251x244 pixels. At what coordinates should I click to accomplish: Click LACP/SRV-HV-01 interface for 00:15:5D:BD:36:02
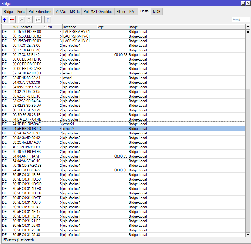[x=76, y=36]
